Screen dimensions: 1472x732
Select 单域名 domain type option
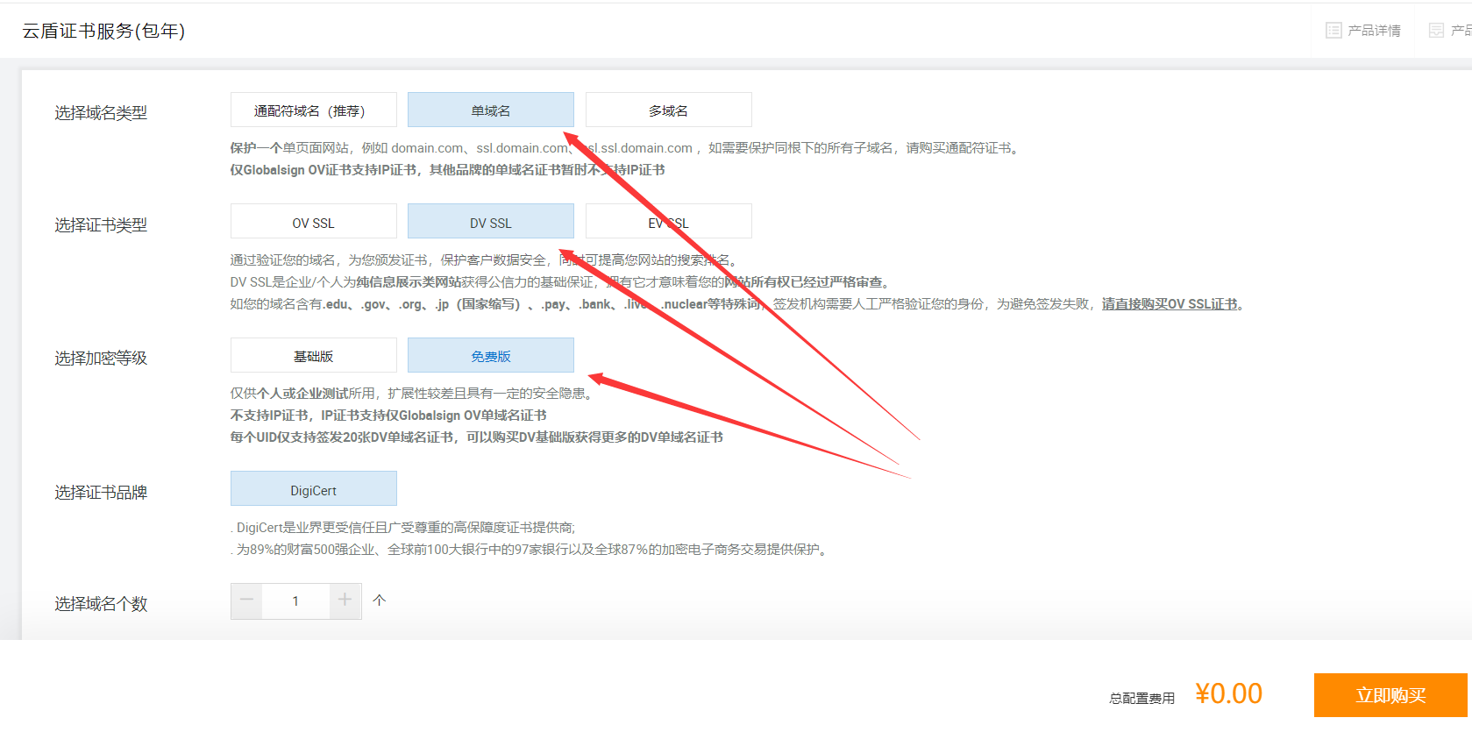(x=490, y=110)
